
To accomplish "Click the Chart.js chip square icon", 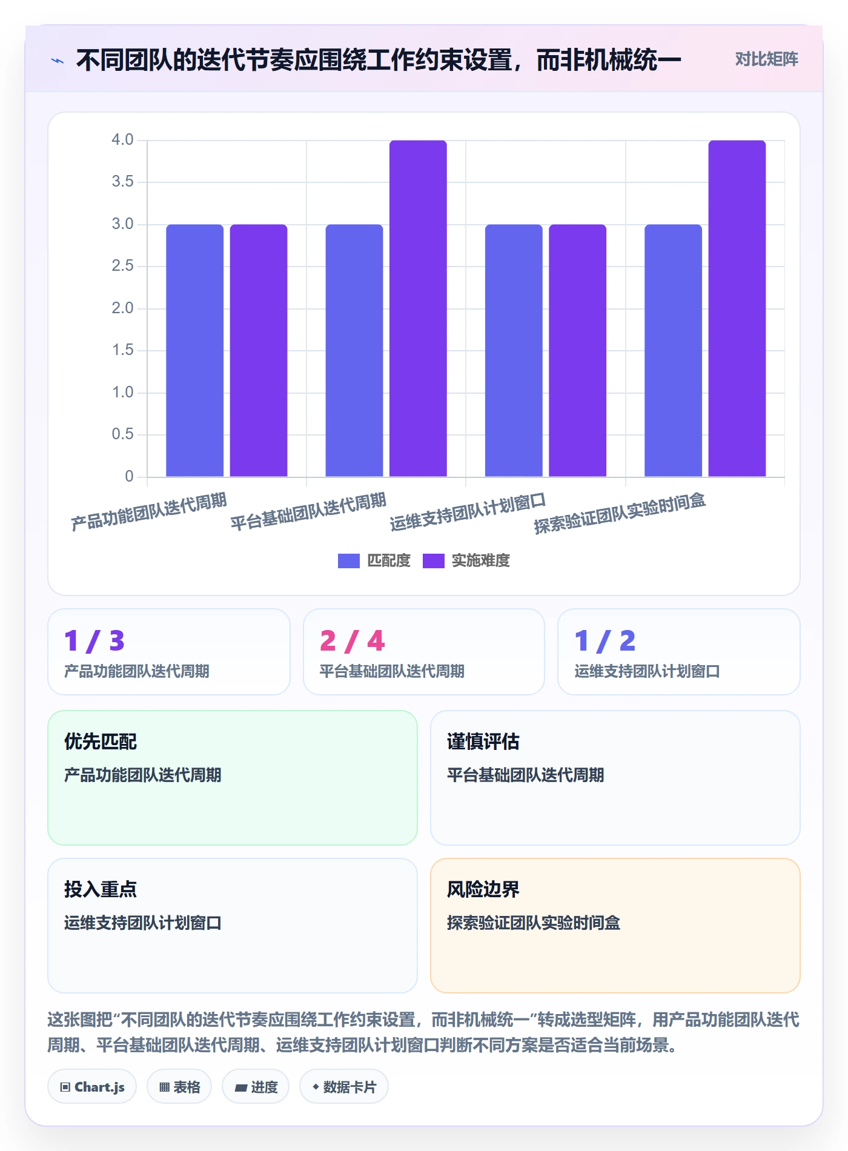I will point(65,1087).
